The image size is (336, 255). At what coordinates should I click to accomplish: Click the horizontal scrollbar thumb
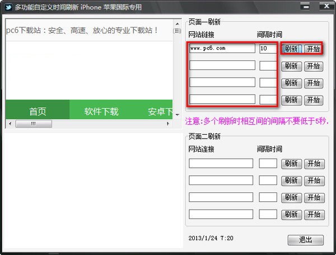tap(34, 124)
